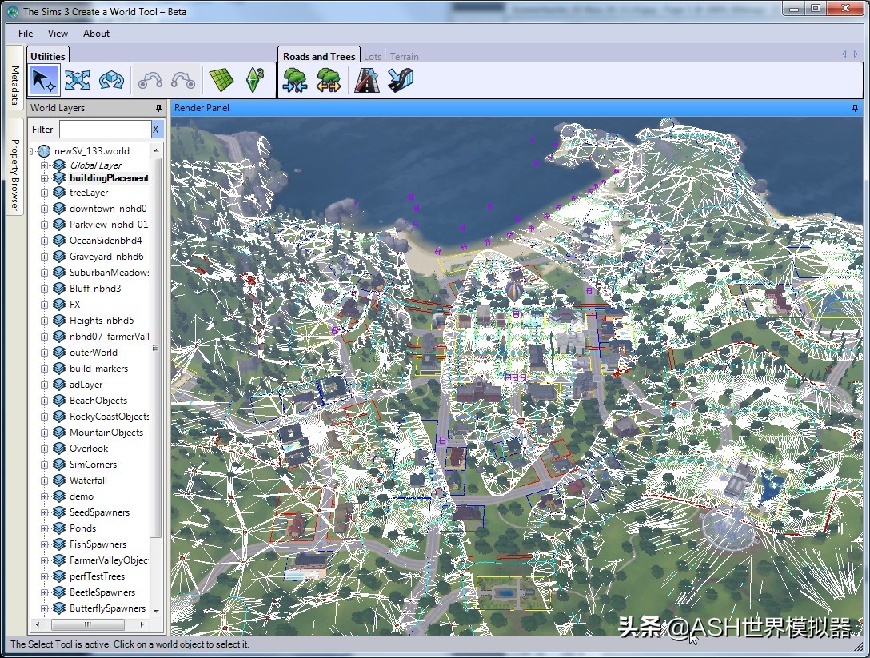The image size is (870, 658).
Task: Click the ButterflySpawners layer icon
Action: pyautogui.click(x=59, y=608)
